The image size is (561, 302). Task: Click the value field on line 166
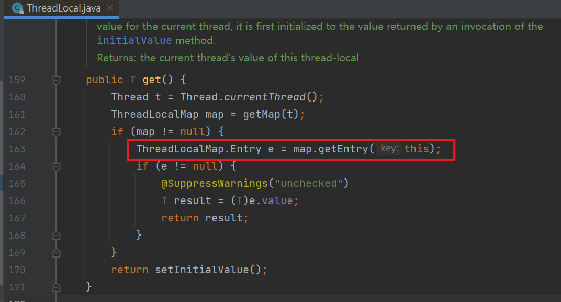(x=277, y=201)
